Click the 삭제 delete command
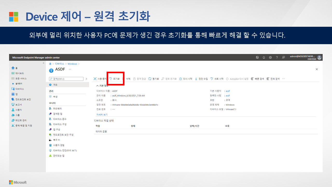The width and height of the screenshot is (332, 187). pos(126,79)
